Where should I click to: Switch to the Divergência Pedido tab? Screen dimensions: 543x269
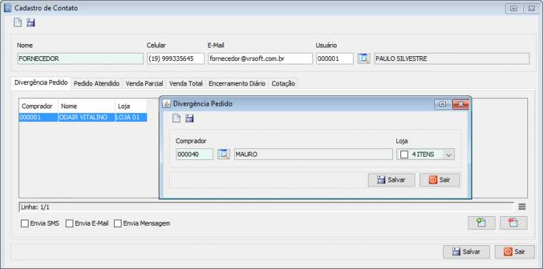click(41, 83)
